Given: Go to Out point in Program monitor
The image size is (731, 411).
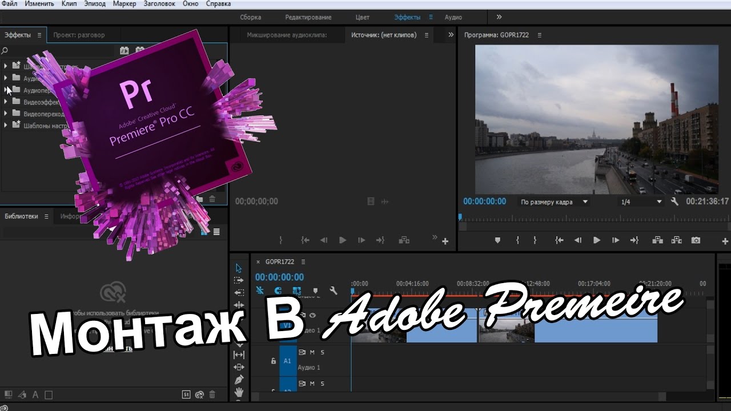Looking at the screenshot, I should pos(634,240).
